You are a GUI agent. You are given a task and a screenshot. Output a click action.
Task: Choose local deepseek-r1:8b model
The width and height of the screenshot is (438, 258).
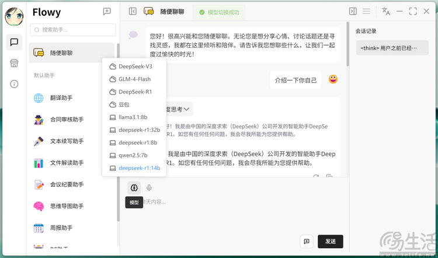[x=134, y=142]
